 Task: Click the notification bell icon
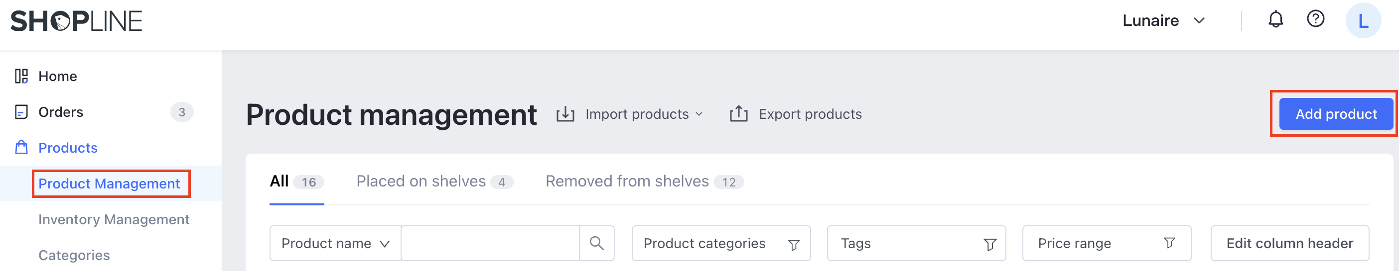click(x=1275, y=20)
